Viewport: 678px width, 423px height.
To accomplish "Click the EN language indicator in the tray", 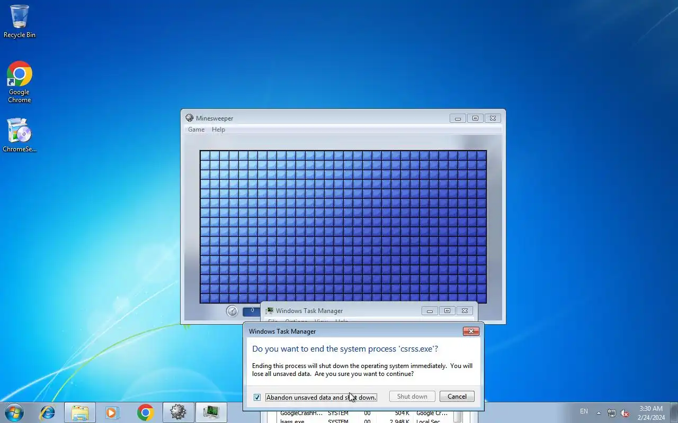I will tap(584, 411).
